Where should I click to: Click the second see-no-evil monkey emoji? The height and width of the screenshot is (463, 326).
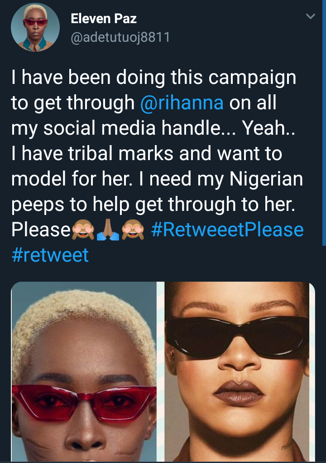point(133,230)
